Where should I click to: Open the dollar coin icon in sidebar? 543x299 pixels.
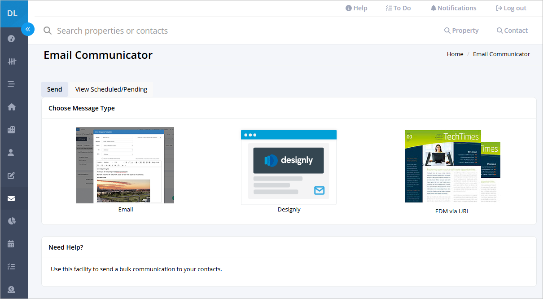tap(12, 290)
